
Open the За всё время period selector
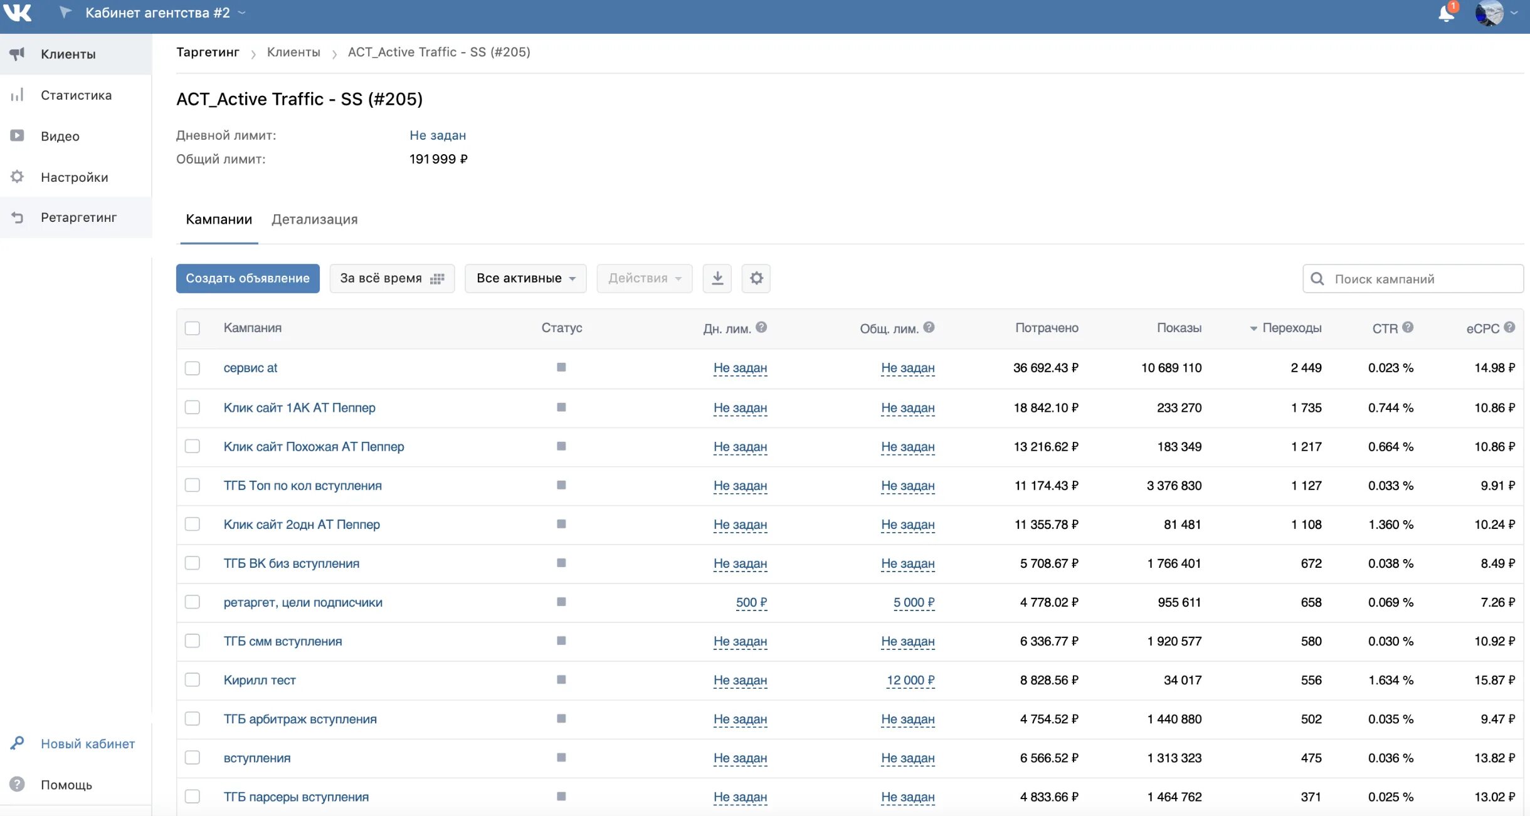coord(392,278)
